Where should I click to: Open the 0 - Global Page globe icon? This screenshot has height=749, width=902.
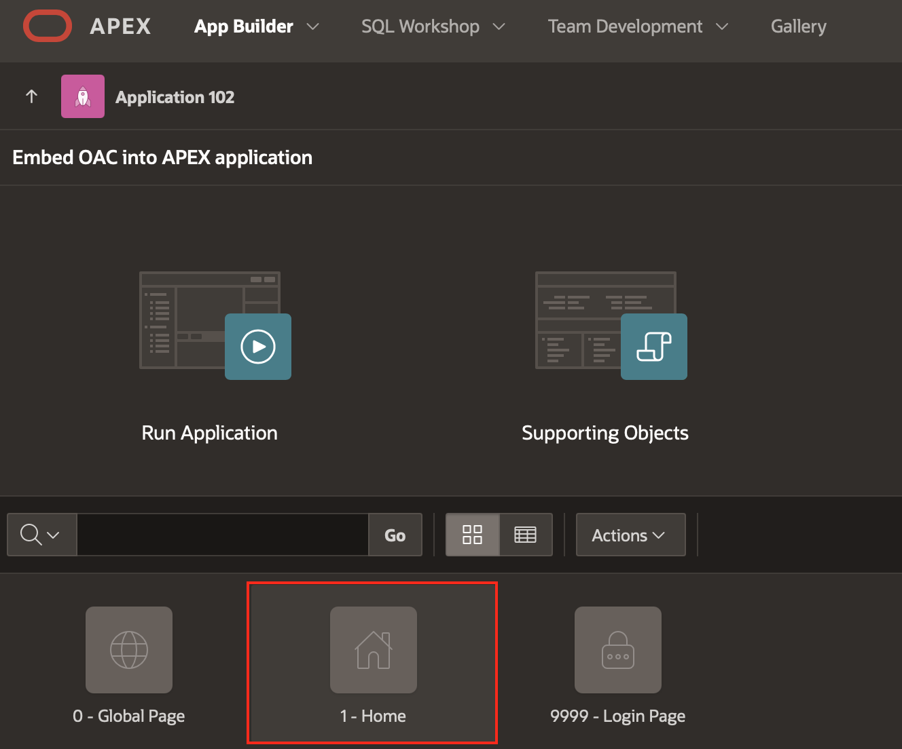tap(129, 650)
